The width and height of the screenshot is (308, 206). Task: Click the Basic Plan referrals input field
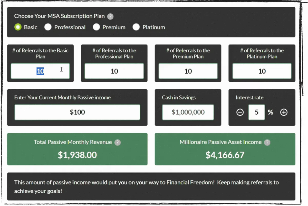[40, 71]
